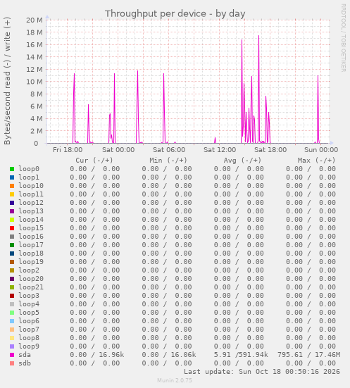The height and width of the screenshot is (388, 350).
Task: Click the purple loop13 legend swatch
Action: point(12,211)
